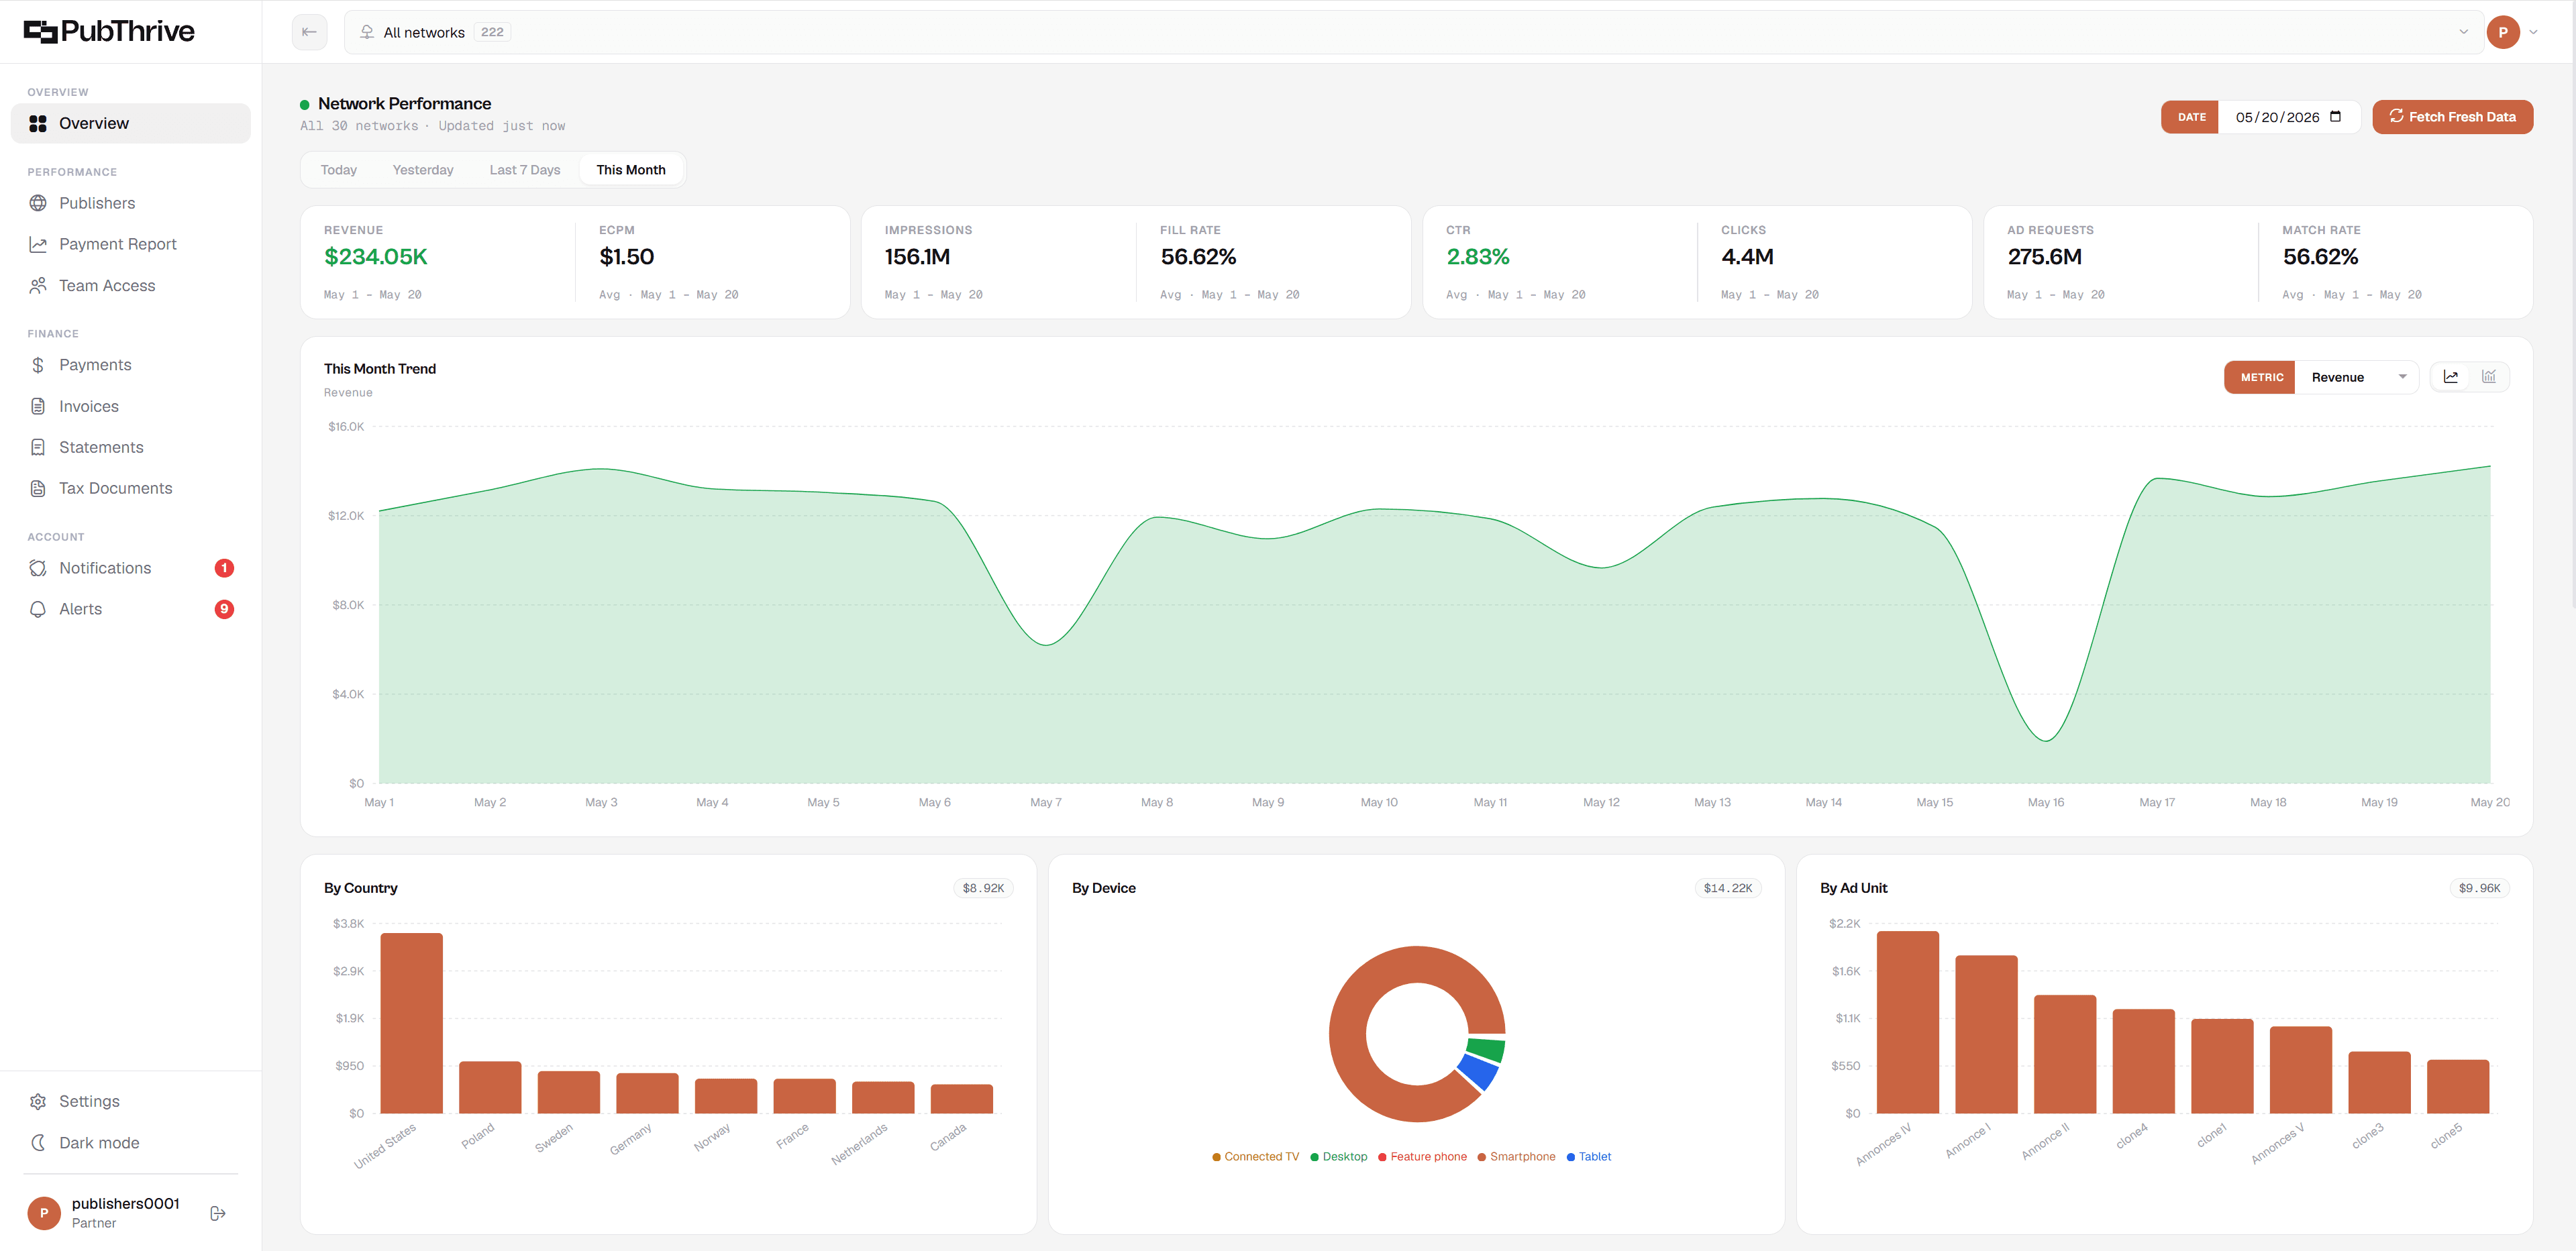The width and height of the screenshot is (2576, 1251).
Task: Click the 56.62% fill rate value
Action: (1198, 257)
